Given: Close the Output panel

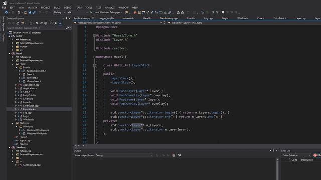Looking at the screenshot, I should point(277,151).
